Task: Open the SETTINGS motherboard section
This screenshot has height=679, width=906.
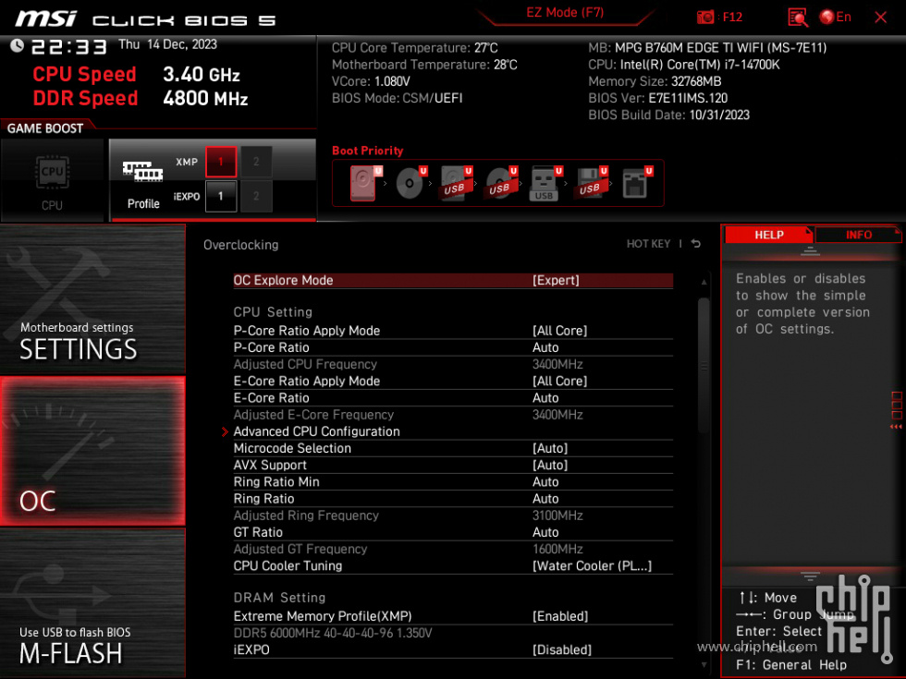Action: [92, 299]
